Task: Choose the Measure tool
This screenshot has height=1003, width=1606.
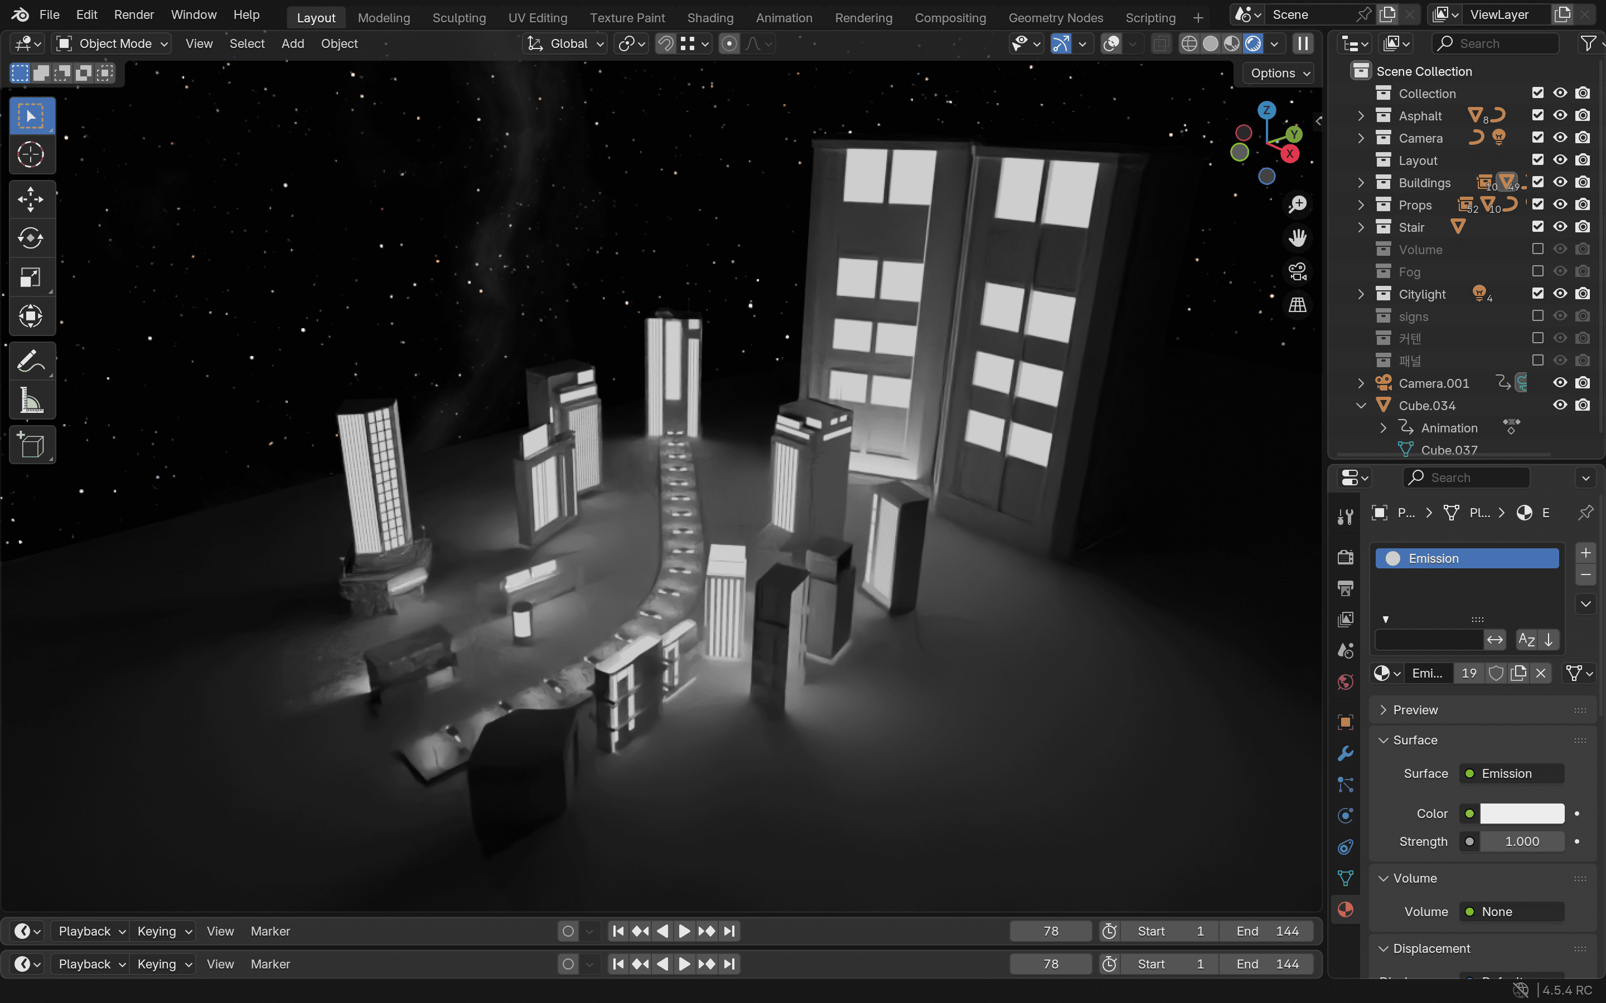Action: coord(31,401)
